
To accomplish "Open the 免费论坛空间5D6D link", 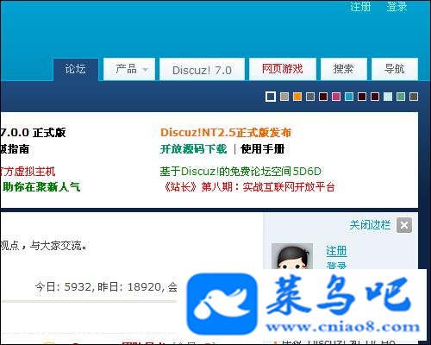I will tap(240, 172).
